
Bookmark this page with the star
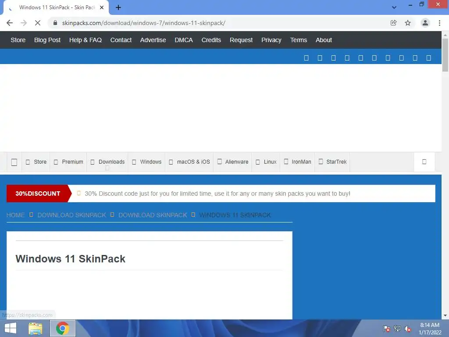408,23
